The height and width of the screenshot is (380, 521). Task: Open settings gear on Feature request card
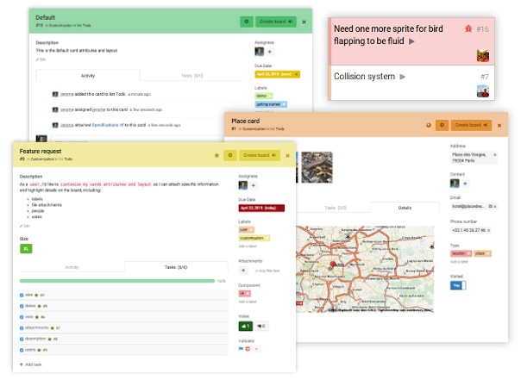[229, 155]
